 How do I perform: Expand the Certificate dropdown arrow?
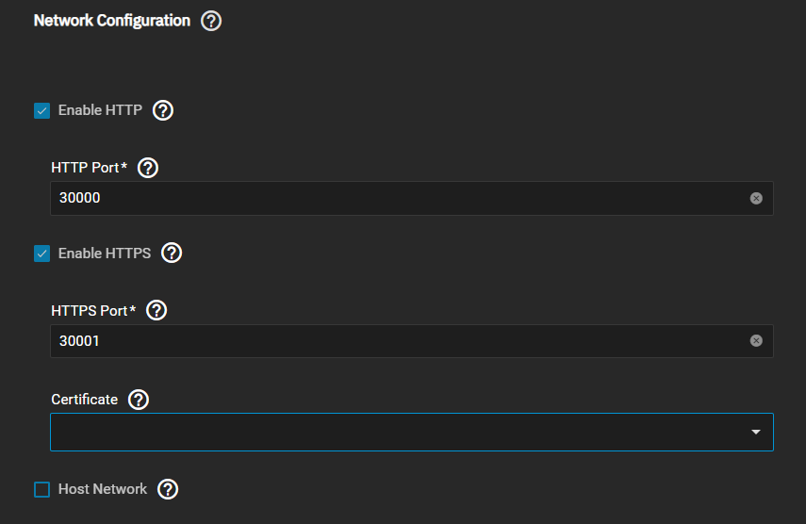756,432
